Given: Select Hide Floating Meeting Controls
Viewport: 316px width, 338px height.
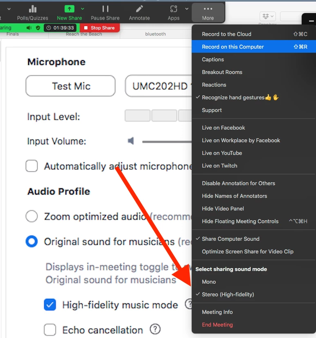Looking at the screenshot, I should coord(254,221).
